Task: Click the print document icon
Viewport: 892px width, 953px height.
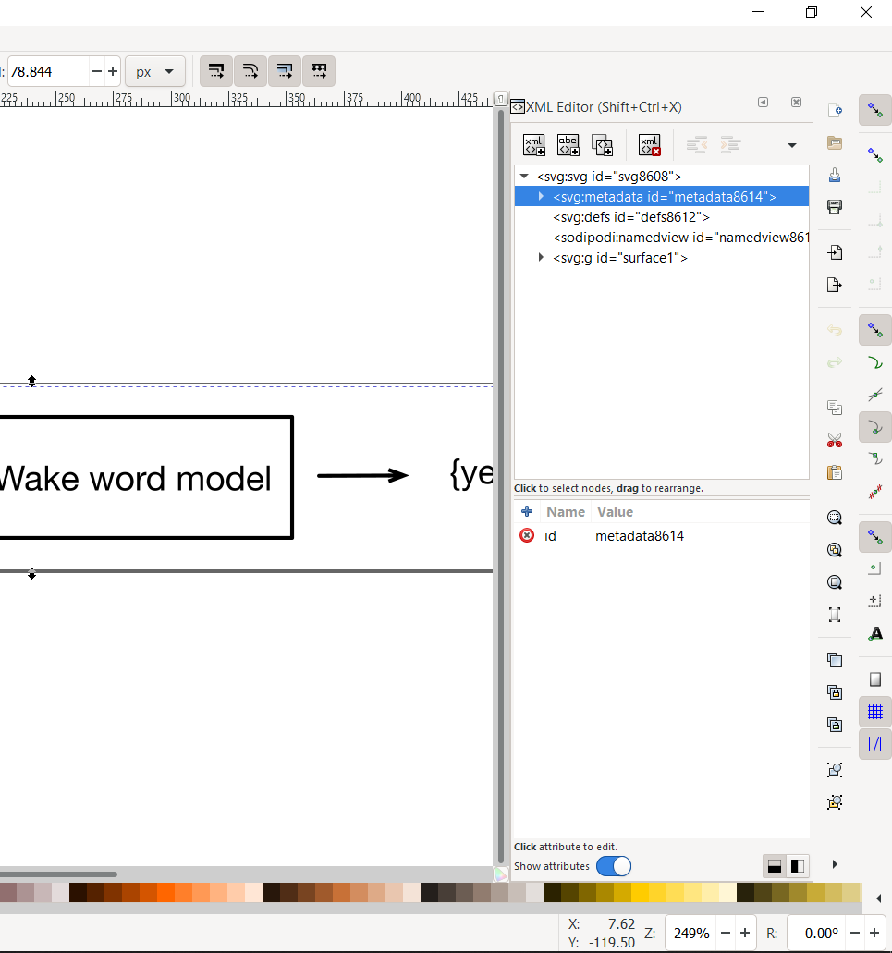Action: click(835, 207)
